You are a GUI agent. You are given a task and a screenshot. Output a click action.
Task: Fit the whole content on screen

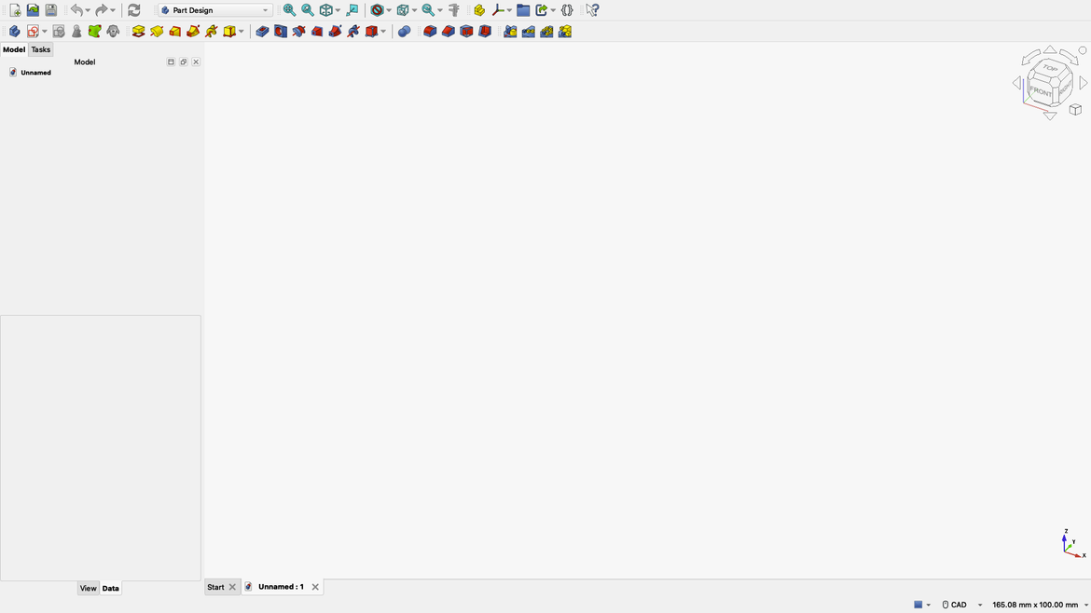click(290, 9)
